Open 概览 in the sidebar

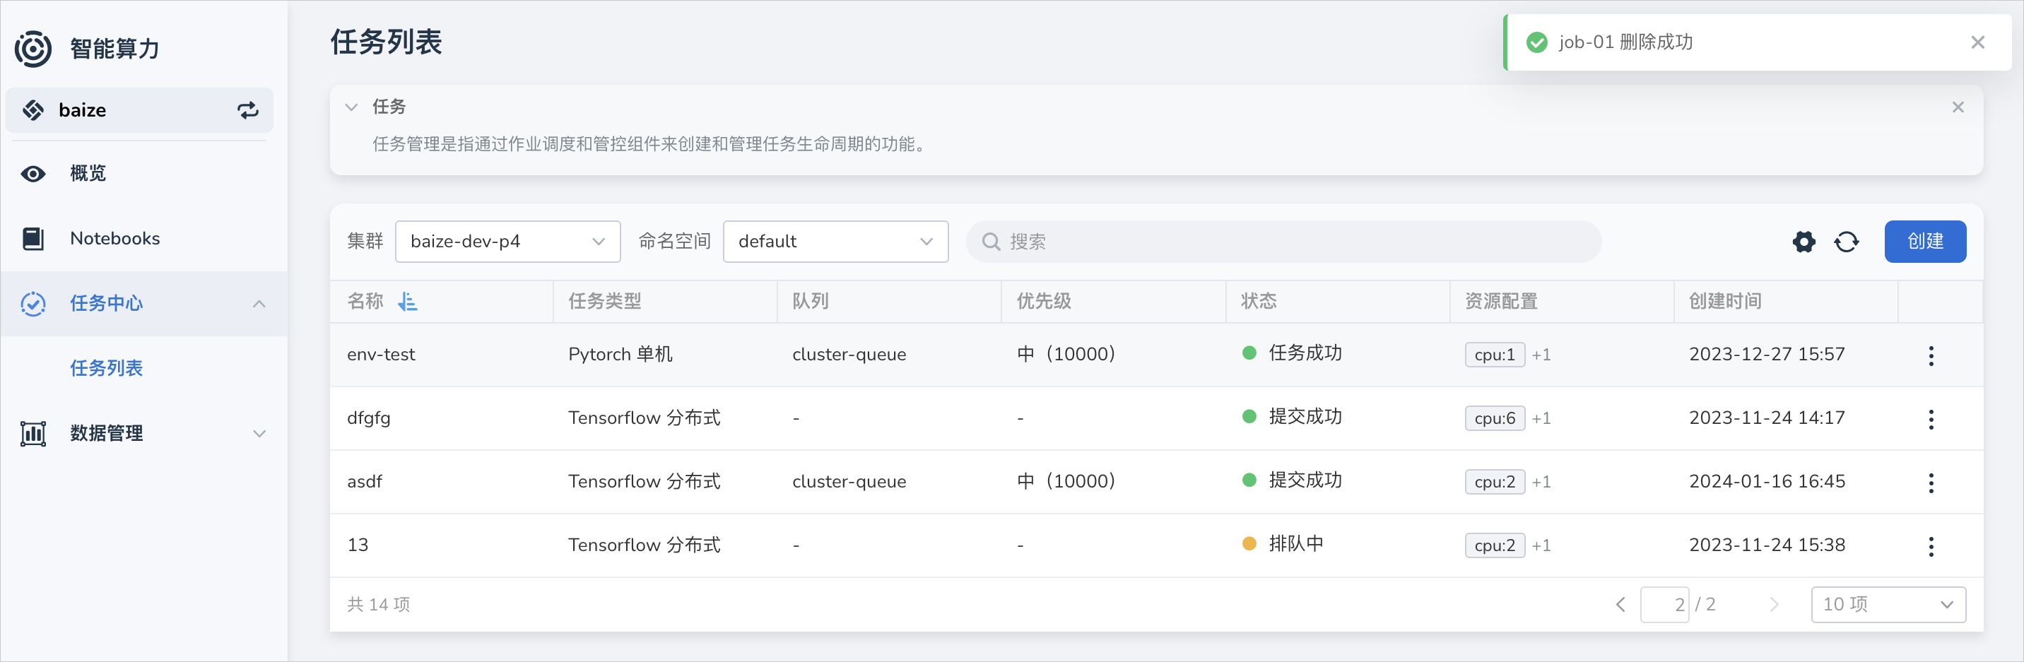[145, 175]
